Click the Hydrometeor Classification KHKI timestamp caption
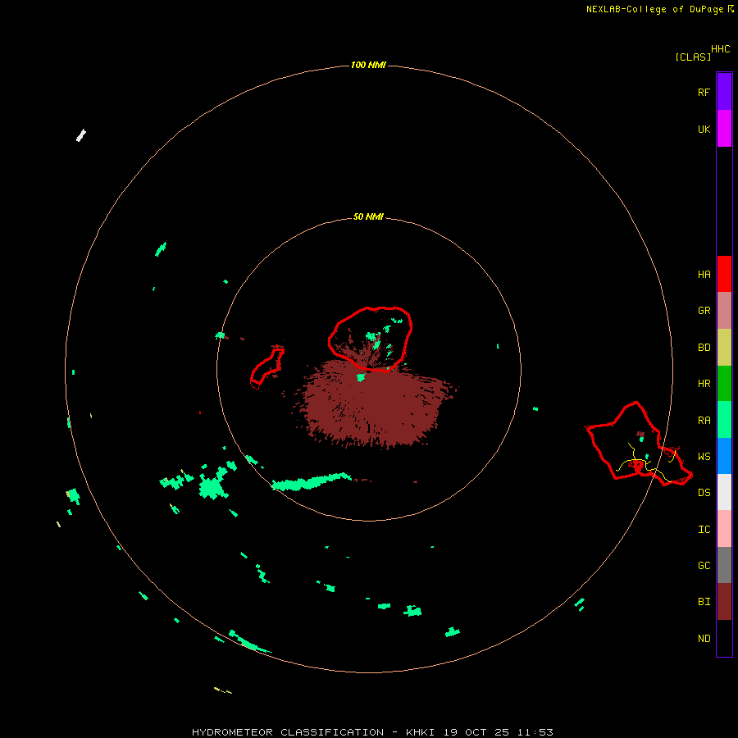Screen dimensions: 738x738 click(x=372, y=732)
